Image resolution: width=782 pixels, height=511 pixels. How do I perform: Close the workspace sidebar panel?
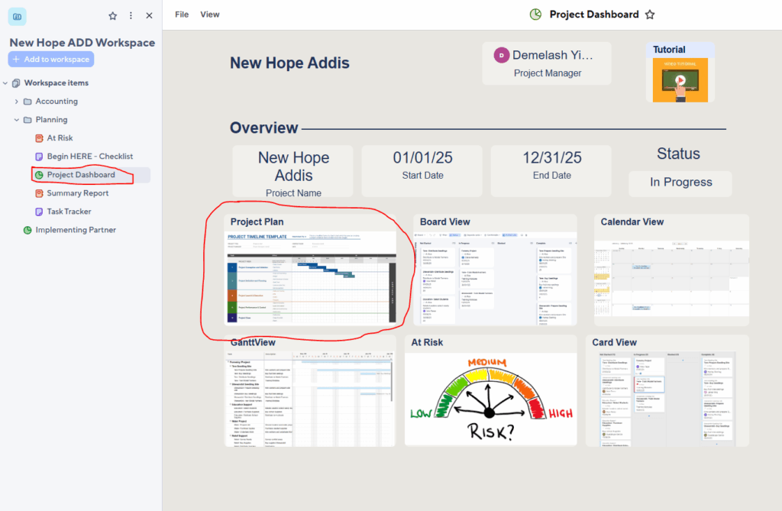(x=149, y=16)
